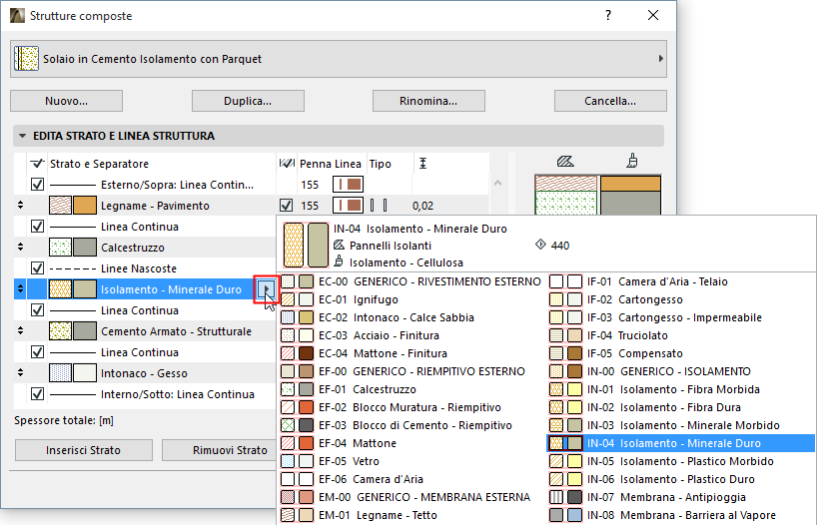817x525 pixels.
Task: Click the hatch fill icon of Calcestruzzo layer
Action: pyautogui.click(x=61, y=248)
